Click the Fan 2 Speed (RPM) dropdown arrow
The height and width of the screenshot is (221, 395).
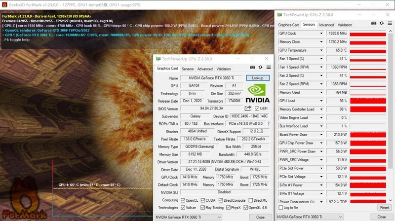point(321,84)
